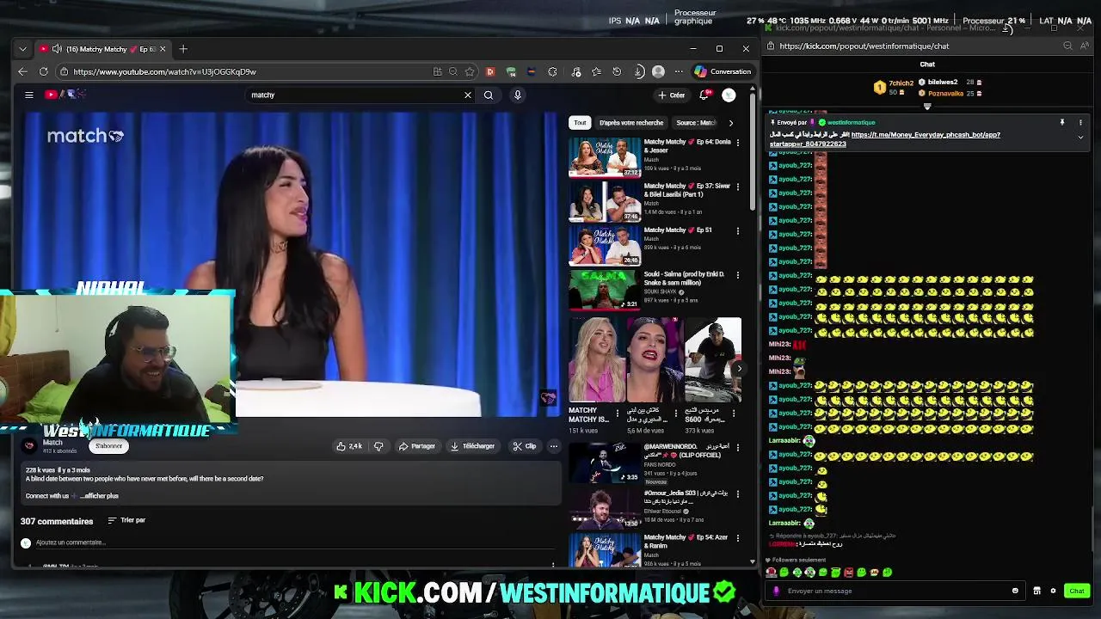Go to YouTube home via logo

click(x=65, y=95)
